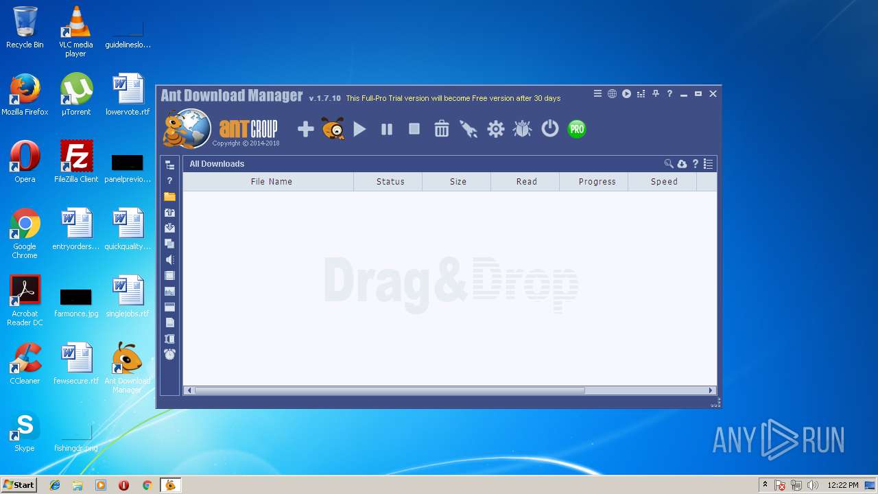Screen dimensions: 878x494
Task: Pause downloads with the pause icon
Action: (387, 129)
